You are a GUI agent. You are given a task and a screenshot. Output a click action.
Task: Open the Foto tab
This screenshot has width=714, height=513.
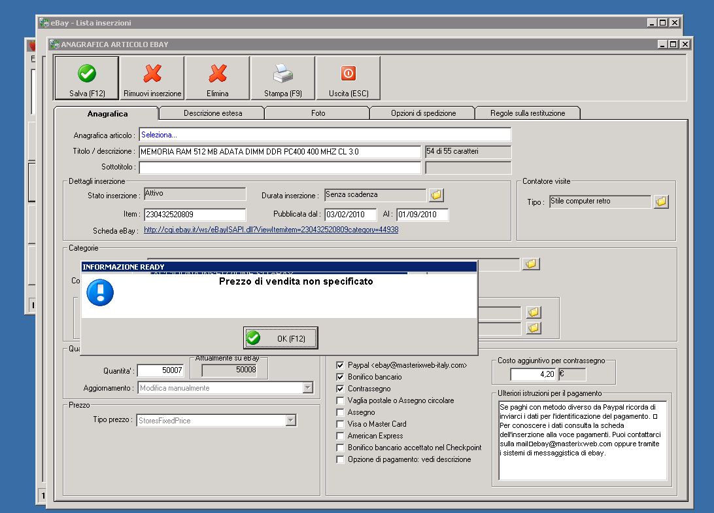(x=318, y=113)
